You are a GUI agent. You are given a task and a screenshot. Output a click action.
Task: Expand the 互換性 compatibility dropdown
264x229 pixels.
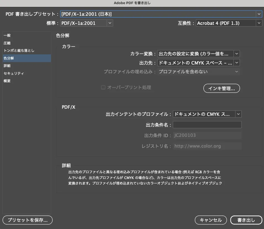[x=259, y=23]
